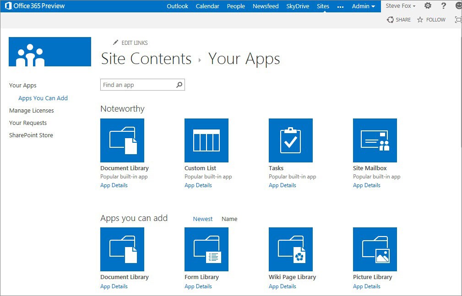Open App Details for Form Library
The height and width of the screenshot is (296, 462).
point(198,286)
